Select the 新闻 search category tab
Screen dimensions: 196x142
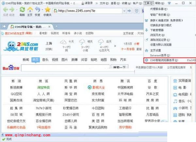click(26, 60)
